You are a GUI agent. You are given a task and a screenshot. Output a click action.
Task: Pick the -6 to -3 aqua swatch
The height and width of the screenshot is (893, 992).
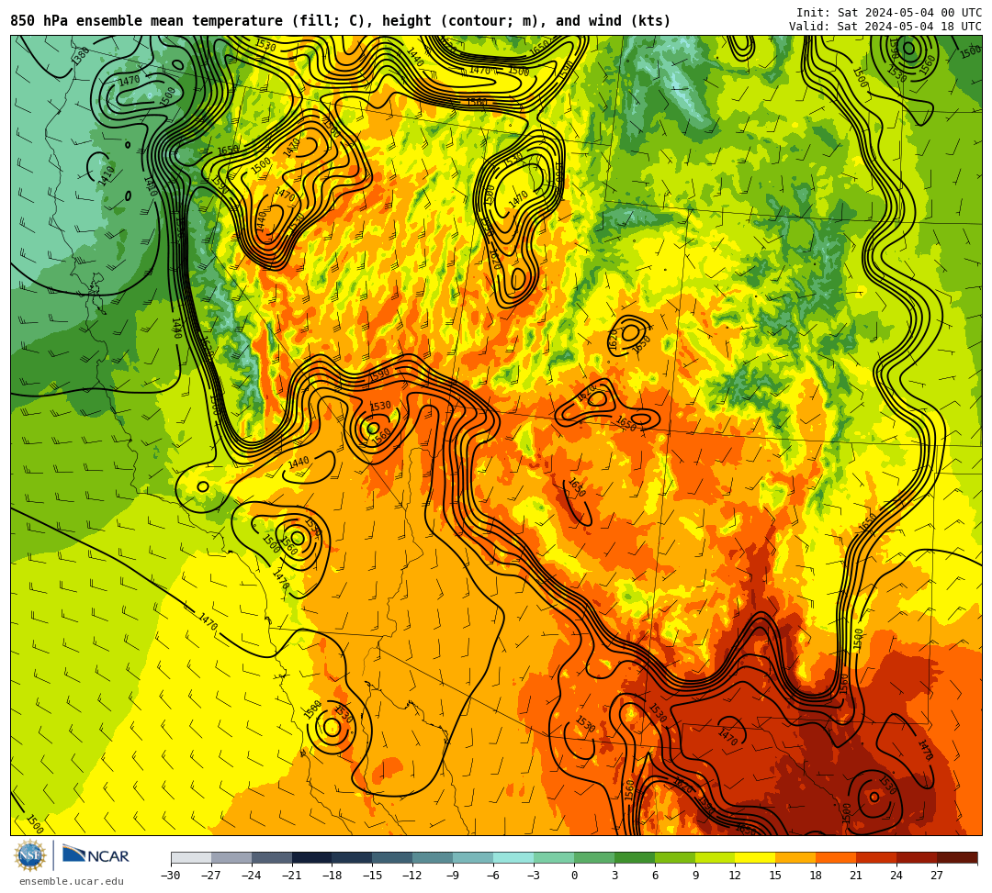513,857
